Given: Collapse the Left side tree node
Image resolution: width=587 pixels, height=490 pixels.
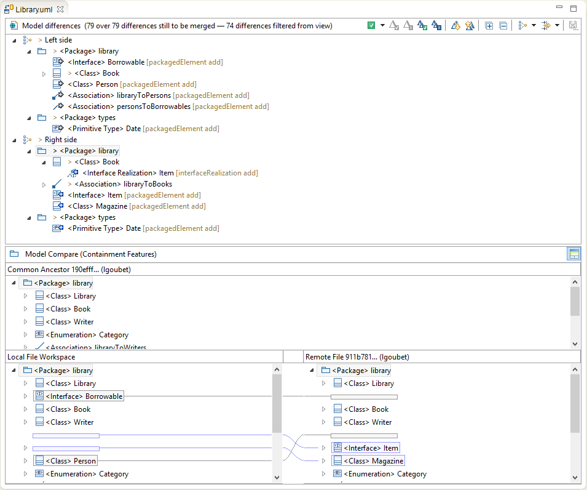Looking at the screenshot, I should [14, 40].
